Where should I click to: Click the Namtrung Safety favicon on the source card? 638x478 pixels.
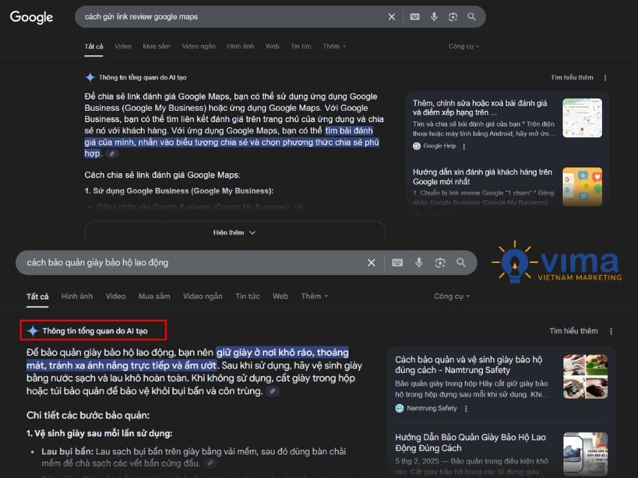400,408
